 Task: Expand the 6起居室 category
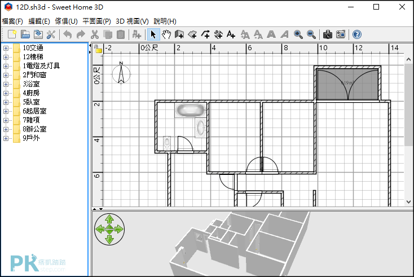coord(6,111)
